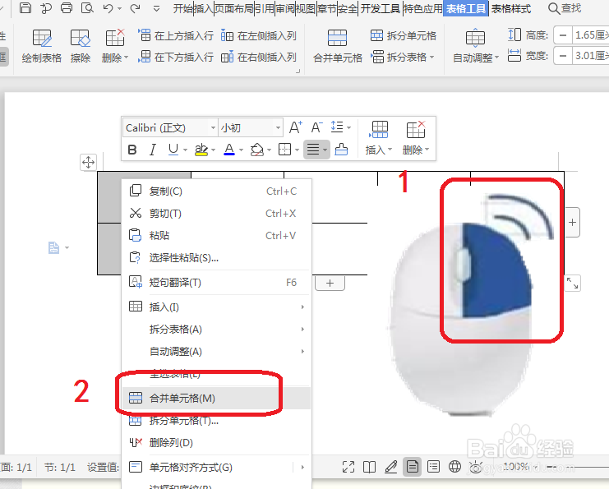Choose 删除列(D) in context menu

point(216,442)
